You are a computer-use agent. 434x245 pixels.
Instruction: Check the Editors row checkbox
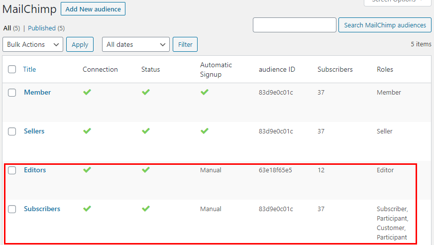(12, 170)
